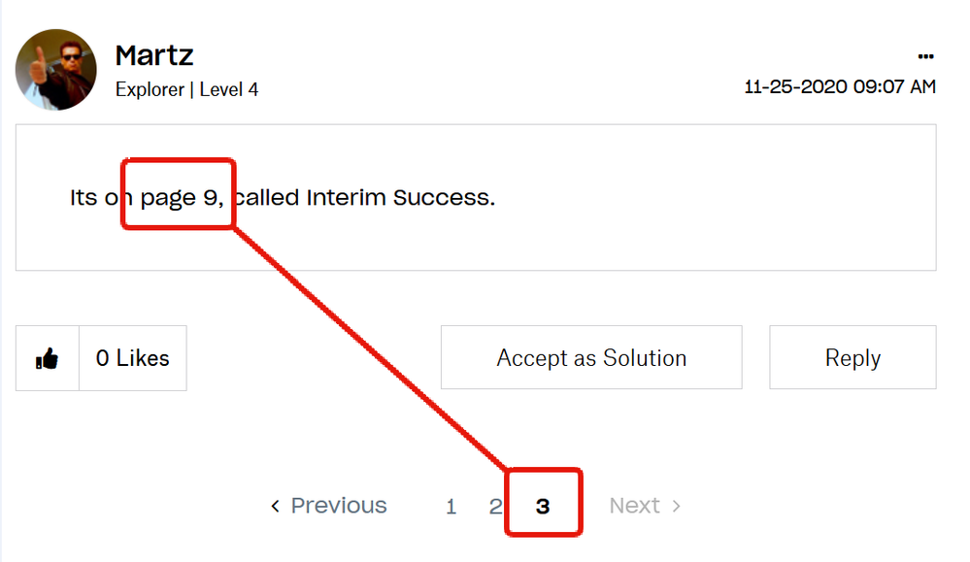Reply to Martz's post

(853, 358)
